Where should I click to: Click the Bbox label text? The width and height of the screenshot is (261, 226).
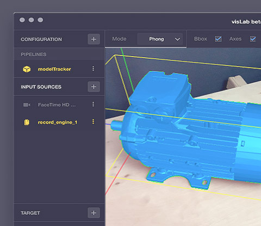point(201,39)
